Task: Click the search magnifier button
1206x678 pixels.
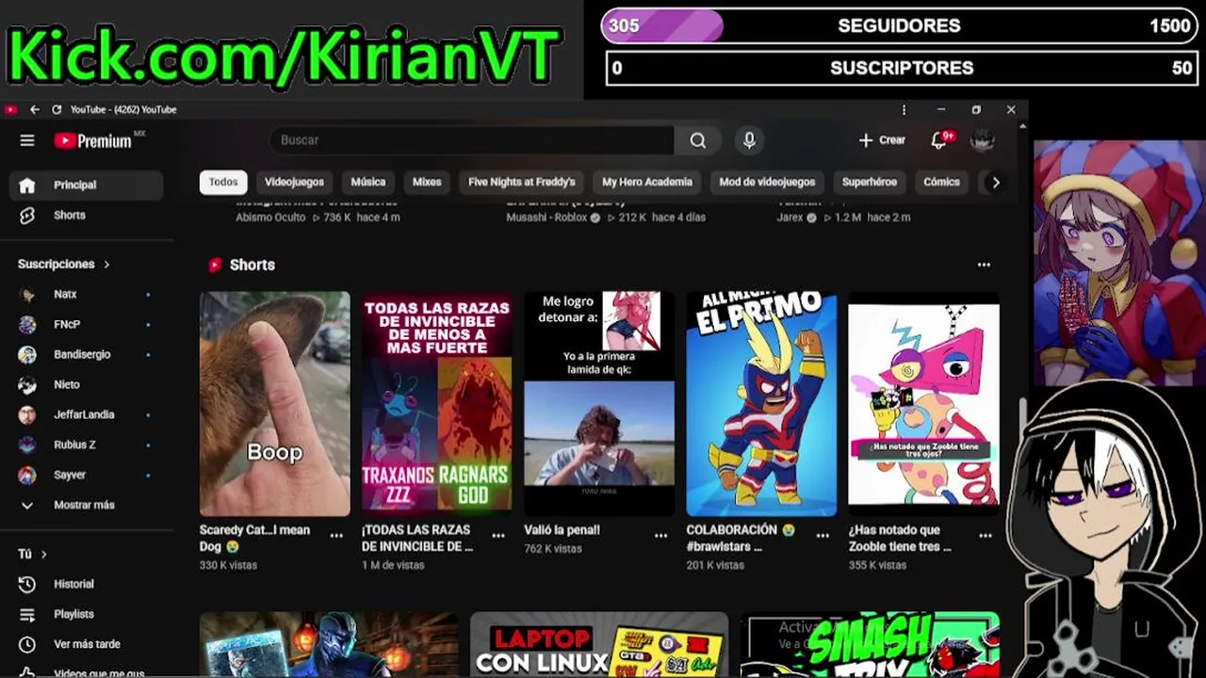Action: point(697,140)
